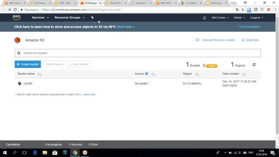This screenshot has height=157, width=279.
Task: Click the lightbulb icon next to Quick tips
Action: (243, 40)
